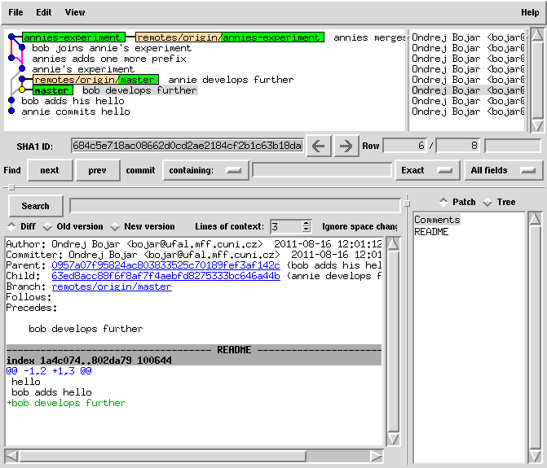This screenshot has width=547, height=468.
Task: Open the Exact match type dropdown
Action: click(x=426, y=170)
